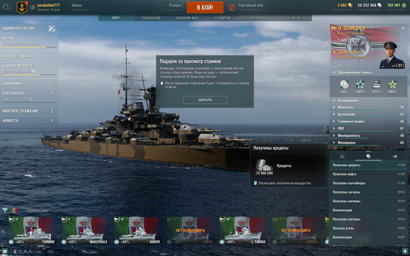
Task: Open the battle results crossed-swords tab
Action: 342,156
